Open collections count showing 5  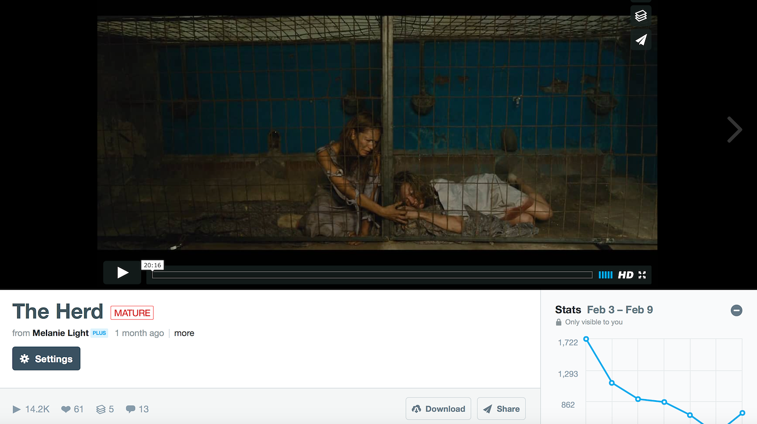tap(105, 409)
